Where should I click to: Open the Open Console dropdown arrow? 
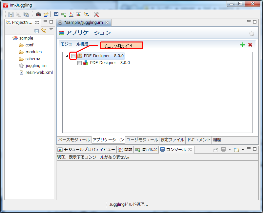pyautogui.click(x=243, y=150)
